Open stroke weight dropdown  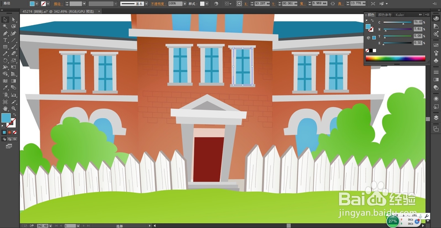click(x=84, y=4)
